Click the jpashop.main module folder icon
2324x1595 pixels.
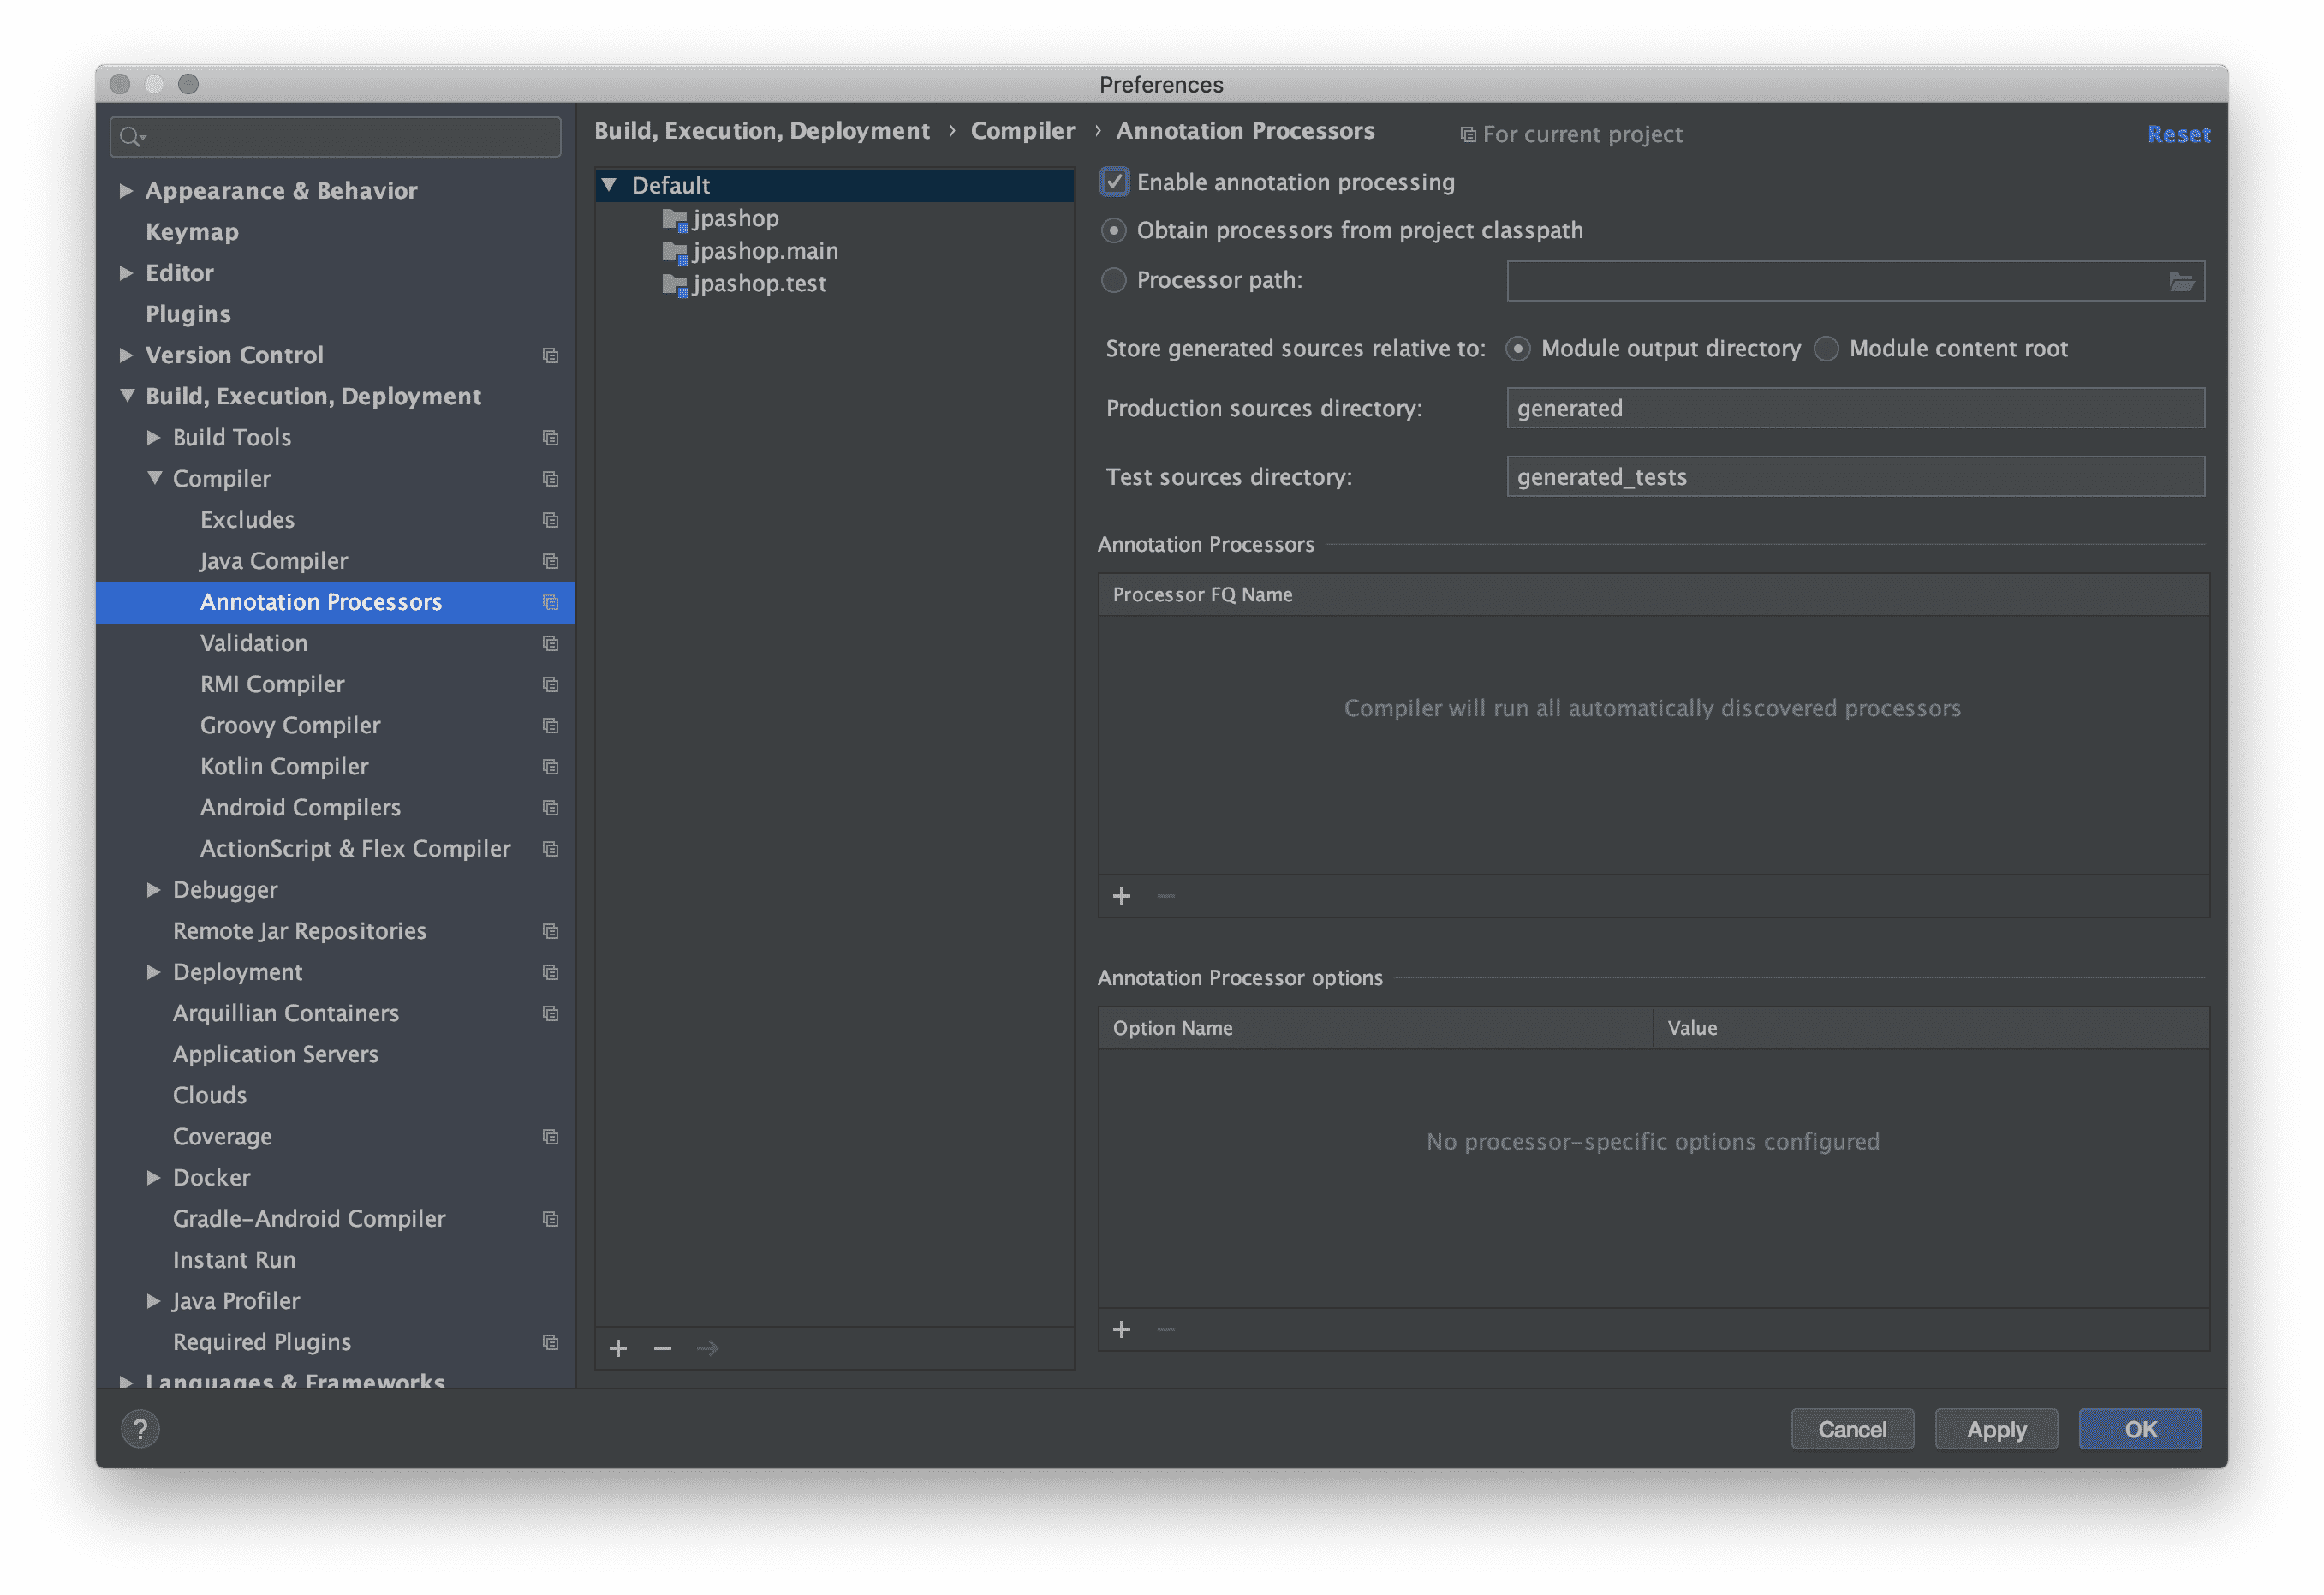(x=675, y=251)
